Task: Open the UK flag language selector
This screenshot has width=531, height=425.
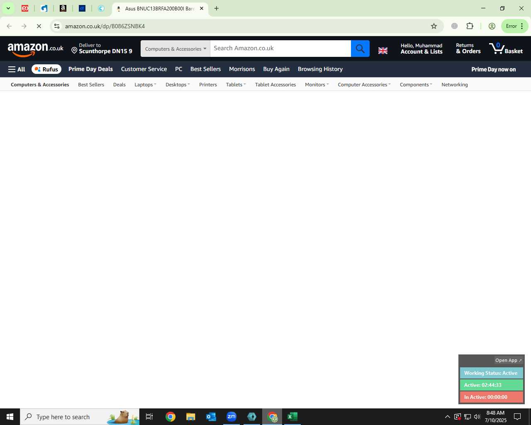Action: tap(383, 50)
